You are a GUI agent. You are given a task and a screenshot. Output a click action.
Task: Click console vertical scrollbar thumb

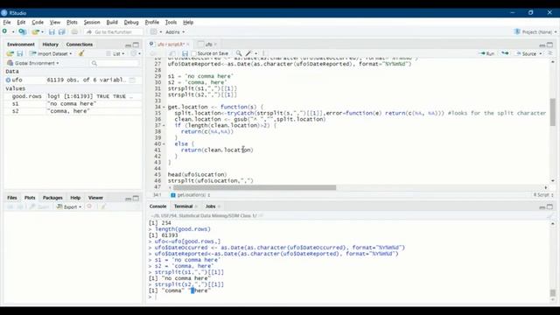pyautogui.click(x=552, y=293)
